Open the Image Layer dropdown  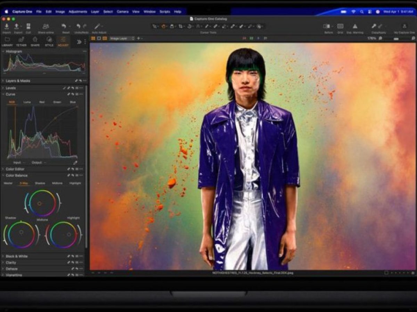click(x=122, y=38)
